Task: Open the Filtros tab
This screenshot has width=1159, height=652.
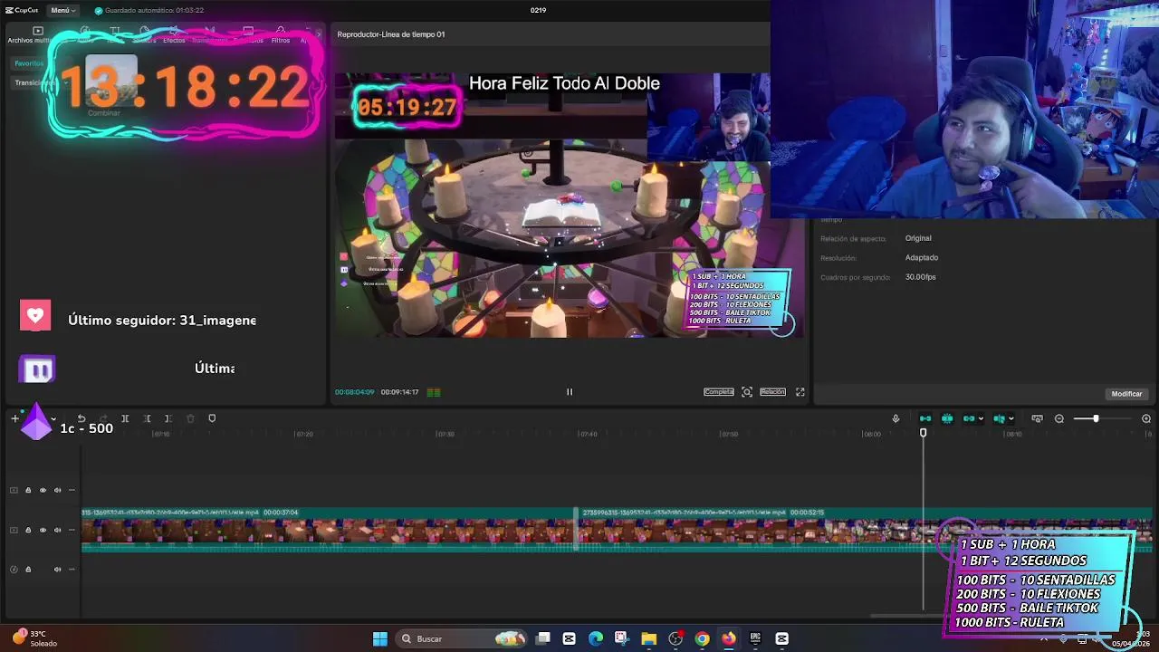Action: tap(281, 35)
